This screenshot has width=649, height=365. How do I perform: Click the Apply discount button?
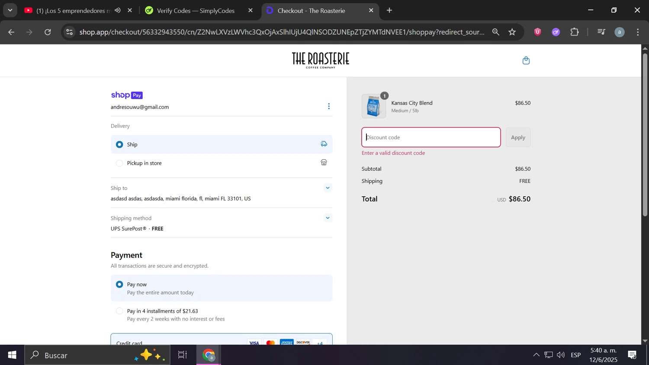coord(518,138)
